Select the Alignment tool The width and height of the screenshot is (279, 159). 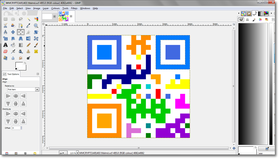click(x=21, y=32)
